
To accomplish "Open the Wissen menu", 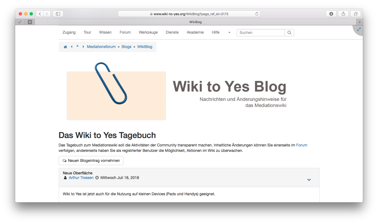I will point(105,32).
